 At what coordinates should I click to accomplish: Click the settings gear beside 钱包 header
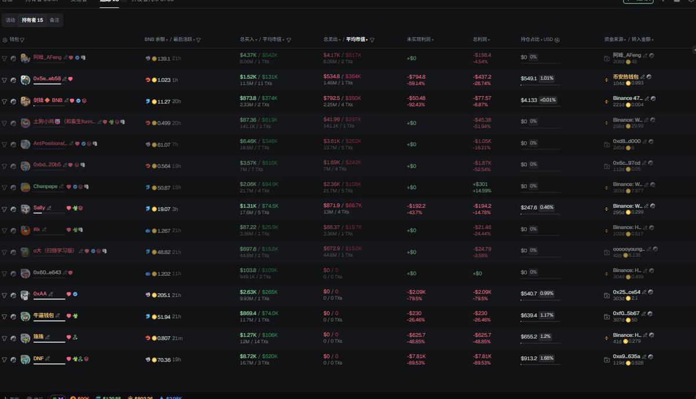pyautogui.click(x=5, y=40)
